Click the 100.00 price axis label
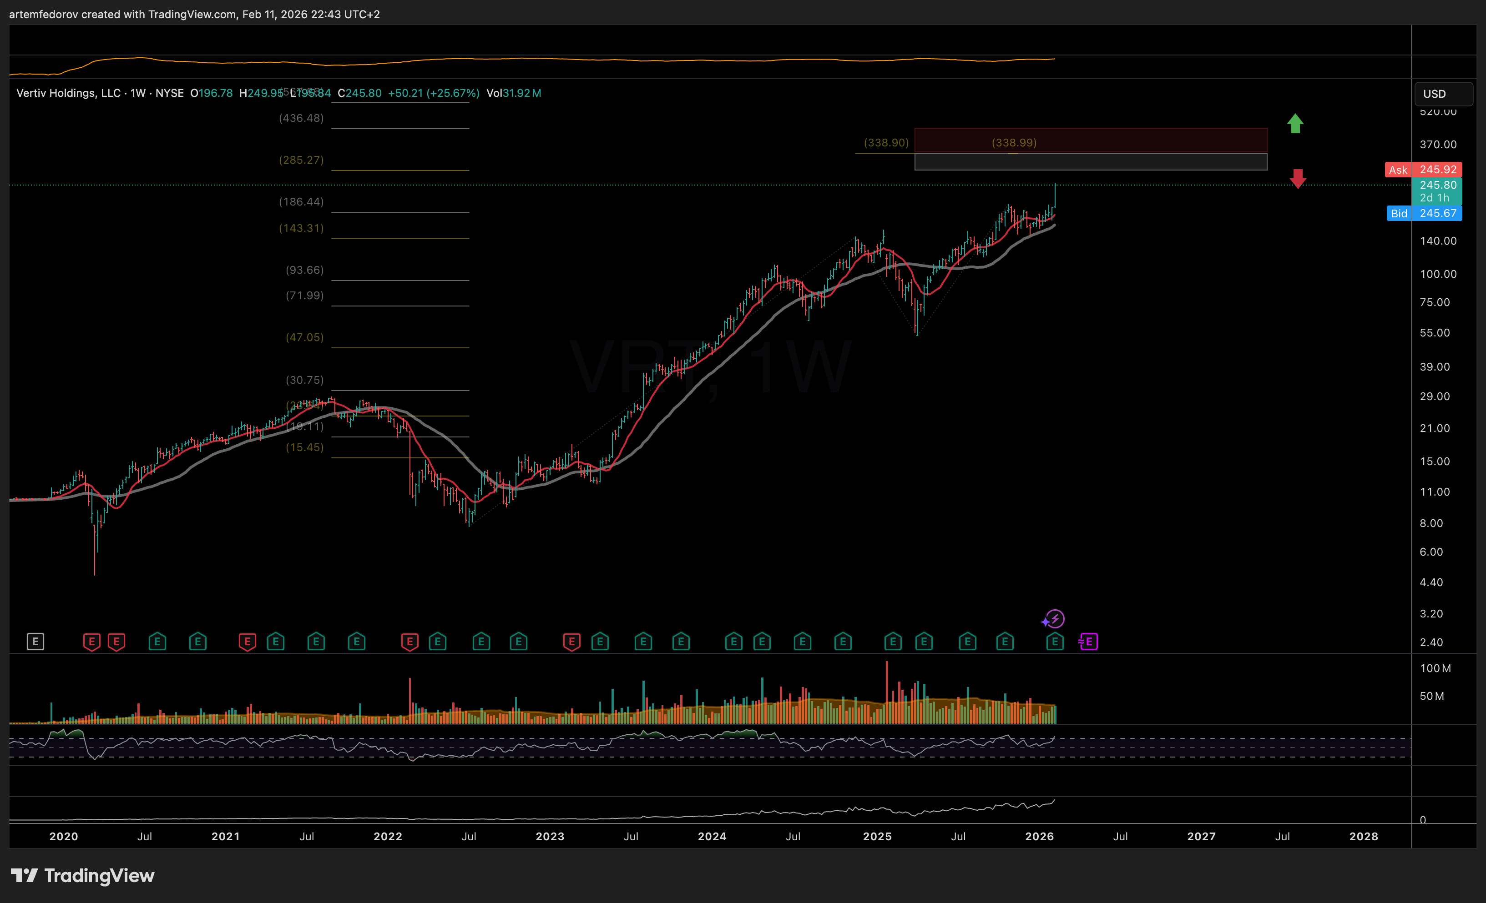 [x=1438, y=274]
